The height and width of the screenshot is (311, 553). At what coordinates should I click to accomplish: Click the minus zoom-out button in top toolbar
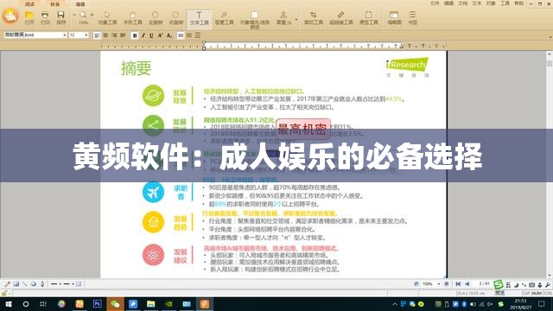[x=74, y=16]
